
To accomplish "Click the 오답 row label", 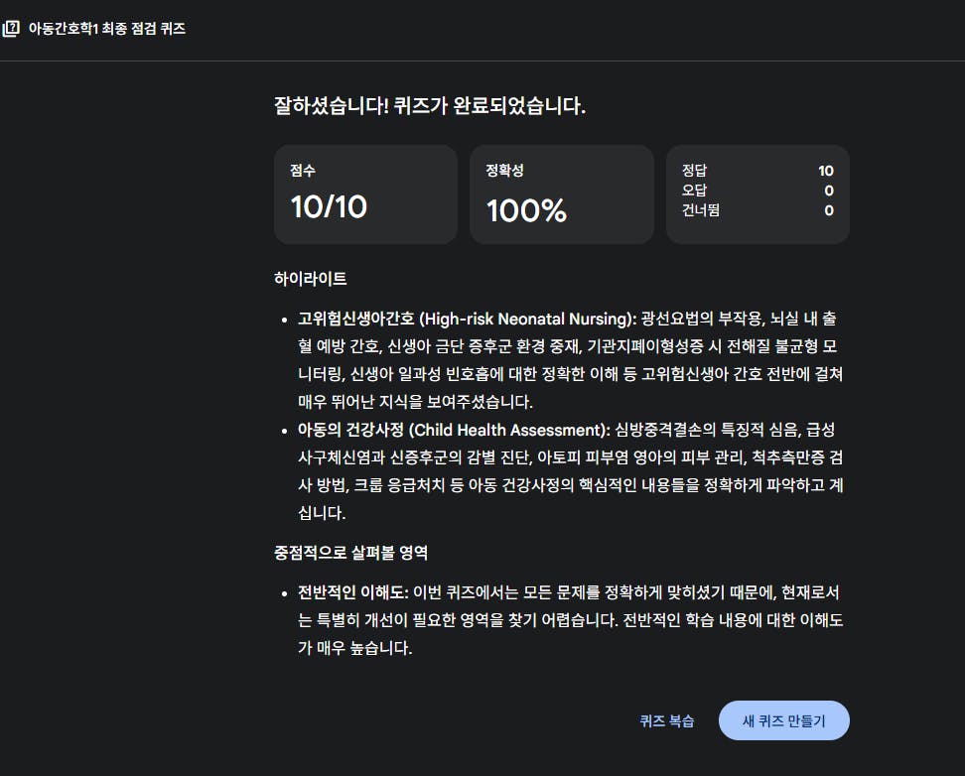I will 694,191.
